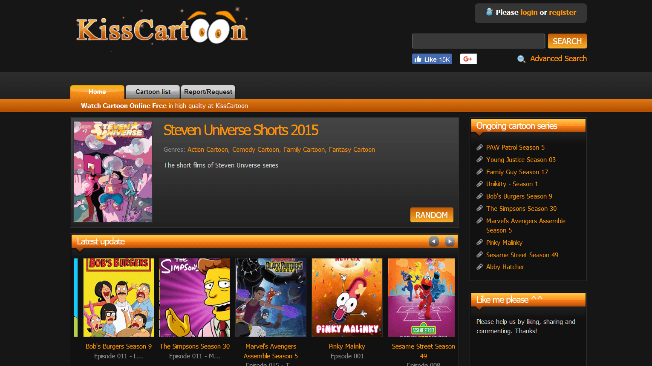Click the SEARCH button
652x366 pixels.
click(x=567, y=41)
